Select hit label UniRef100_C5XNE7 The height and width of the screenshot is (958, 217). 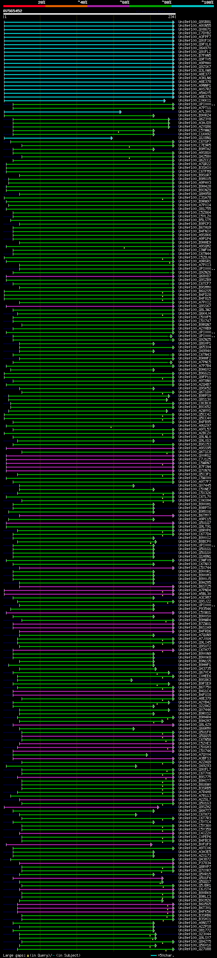[x=195, y=489]
